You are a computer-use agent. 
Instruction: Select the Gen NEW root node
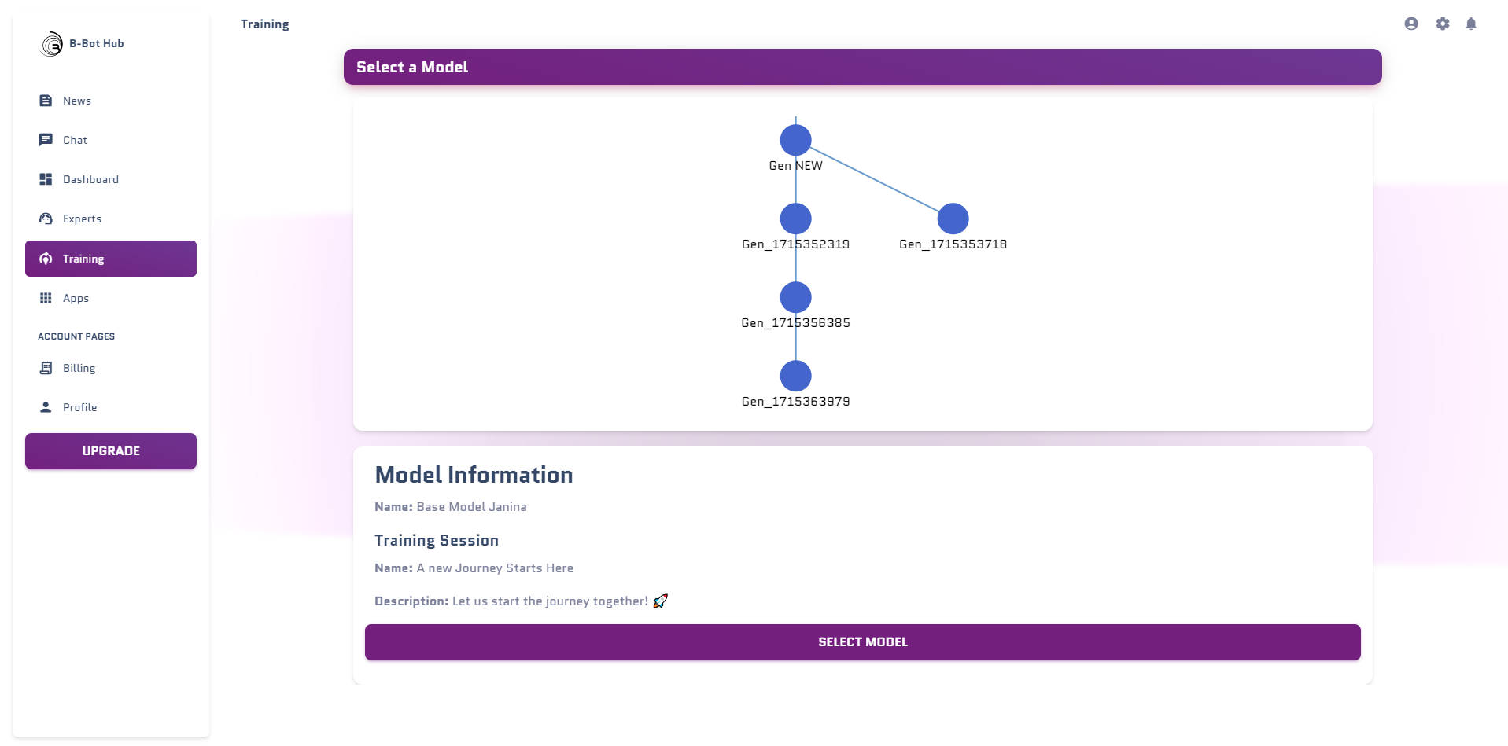pos(796,141)
